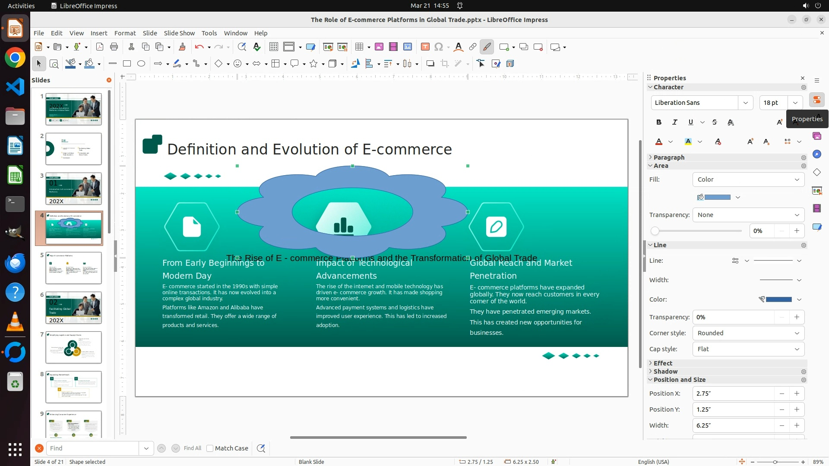This screenshot has width=829, height=466.
Task: Open the Fill type dropdown showing Color
Action: coord(748,179)
